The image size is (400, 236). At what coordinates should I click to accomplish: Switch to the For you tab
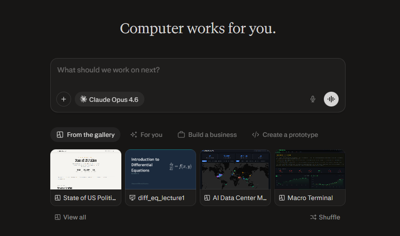tap(146, 135)
